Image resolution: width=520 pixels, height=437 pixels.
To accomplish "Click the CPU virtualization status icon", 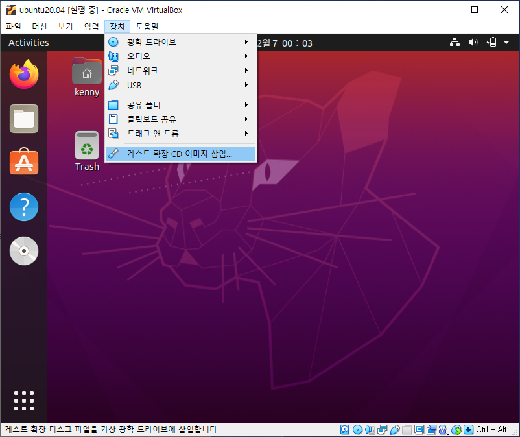I will [443, 430].
